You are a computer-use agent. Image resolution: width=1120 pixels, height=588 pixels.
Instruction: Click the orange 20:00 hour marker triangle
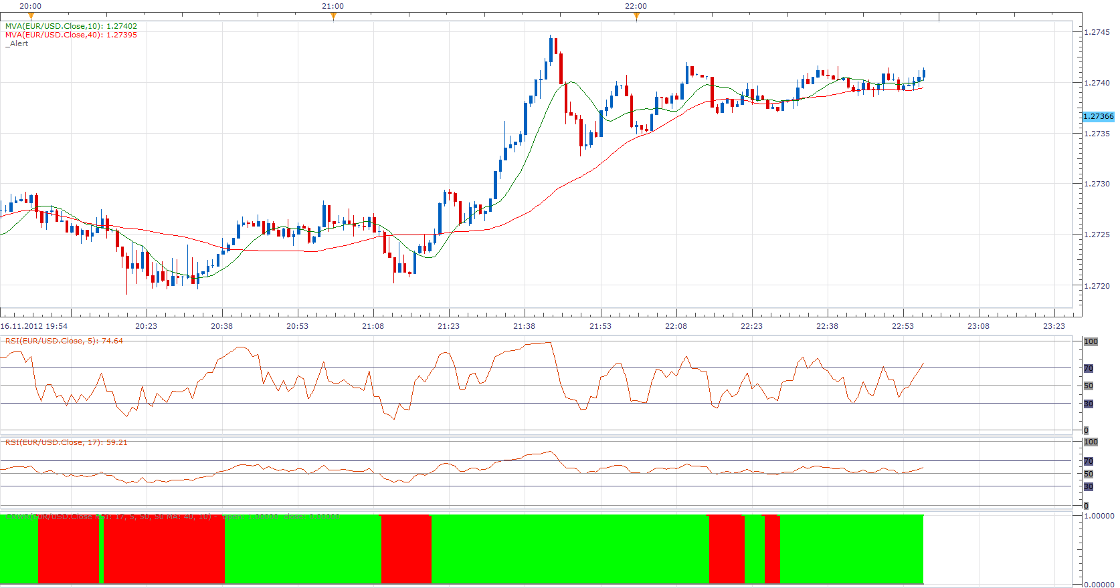31,17
